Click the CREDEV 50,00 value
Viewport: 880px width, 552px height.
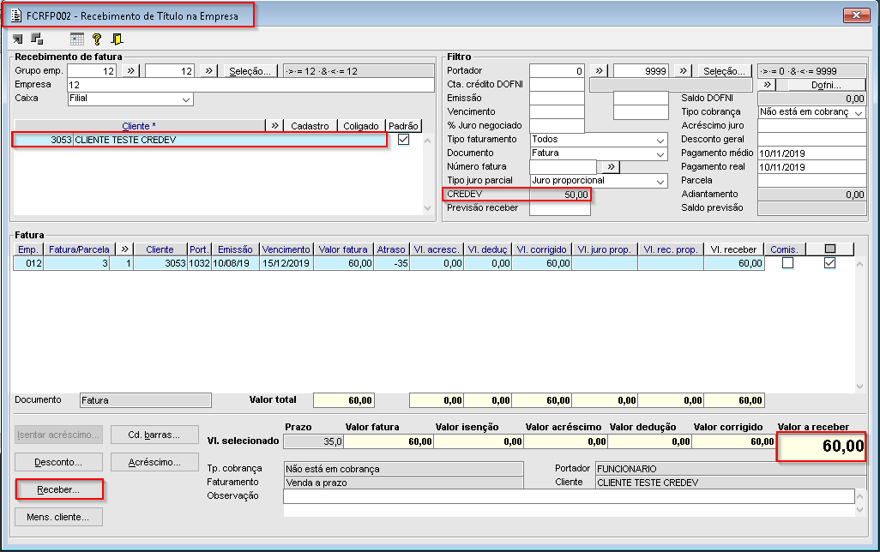[559, 195]
